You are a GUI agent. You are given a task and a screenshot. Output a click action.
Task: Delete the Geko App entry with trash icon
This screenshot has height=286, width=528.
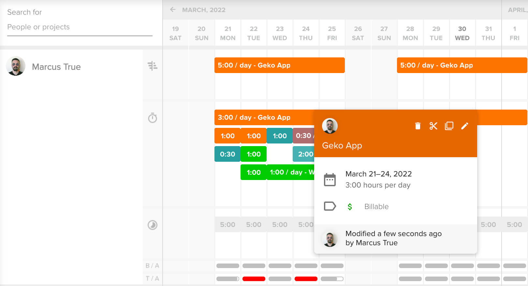click(x=418, y=126)
